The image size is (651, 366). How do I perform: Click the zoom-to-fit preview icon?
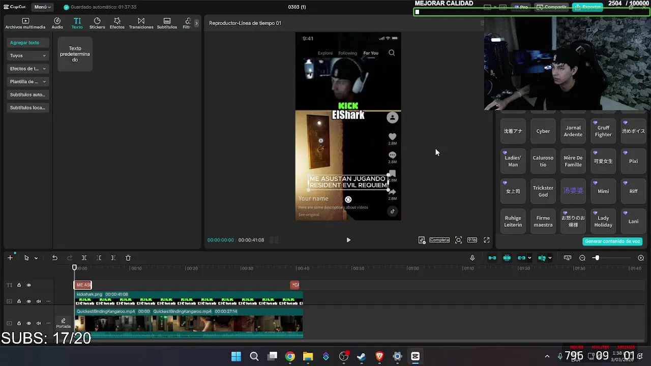point(458,240)
